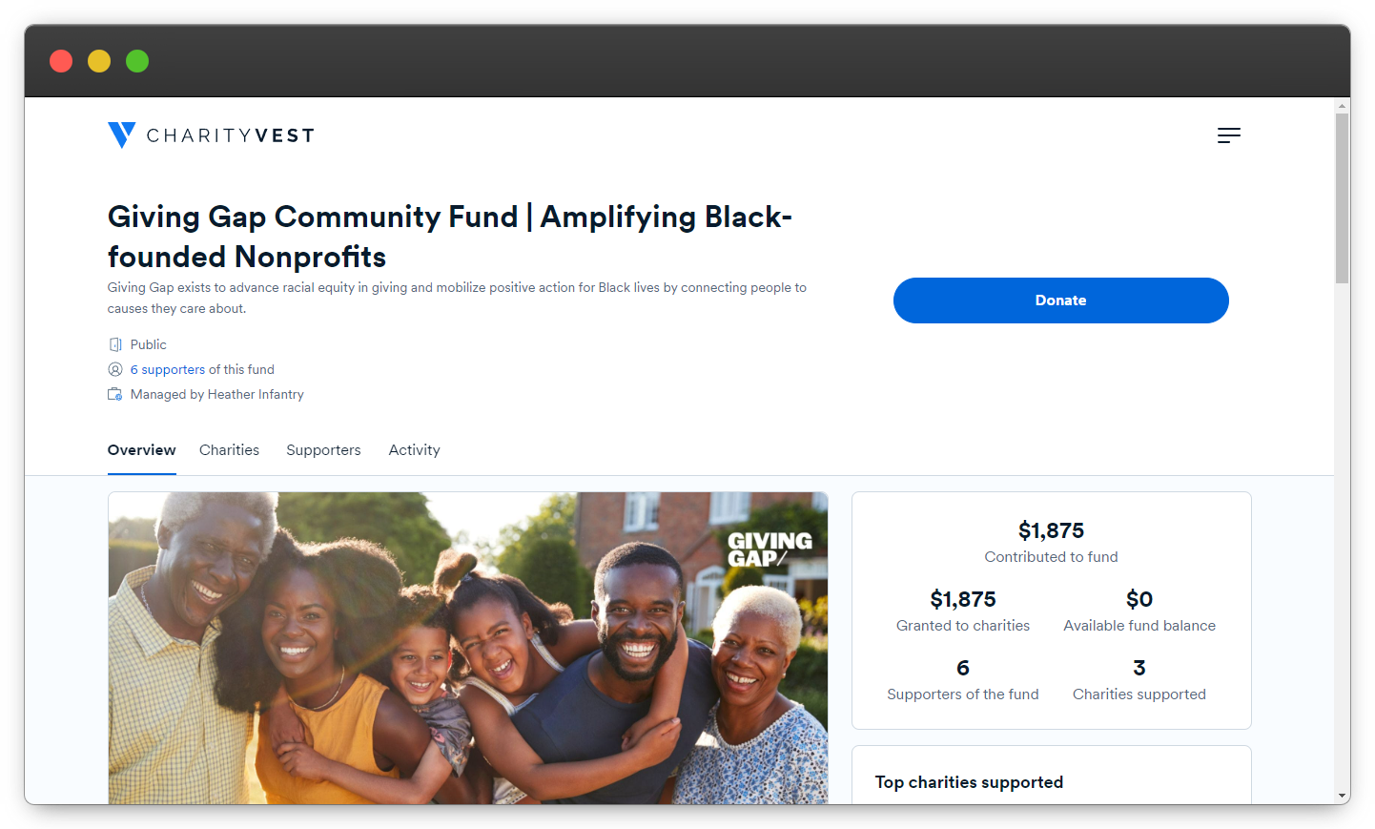Viewport: 1375px width, 829px height.
Task: Switch to the Supporters tab
Action: click(323, 450)
